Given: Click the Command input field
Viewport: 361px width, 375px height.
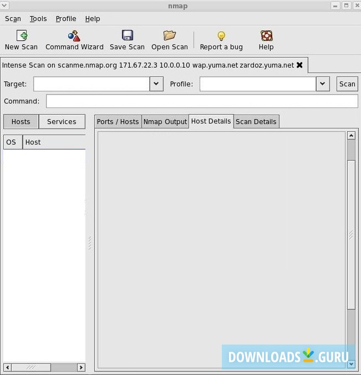Looking at the screenshot, I should (202, 101).
